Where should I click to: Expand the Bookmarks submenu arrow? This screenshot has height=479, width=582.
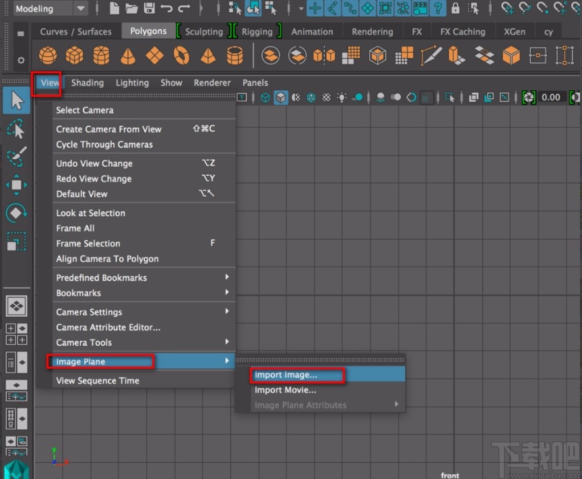pyautogui.click(x=227, y=292)
